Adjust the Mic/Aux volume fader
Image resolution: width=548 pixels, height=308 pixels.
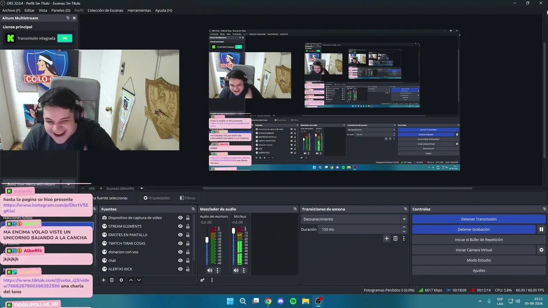[x=233, y=231]
